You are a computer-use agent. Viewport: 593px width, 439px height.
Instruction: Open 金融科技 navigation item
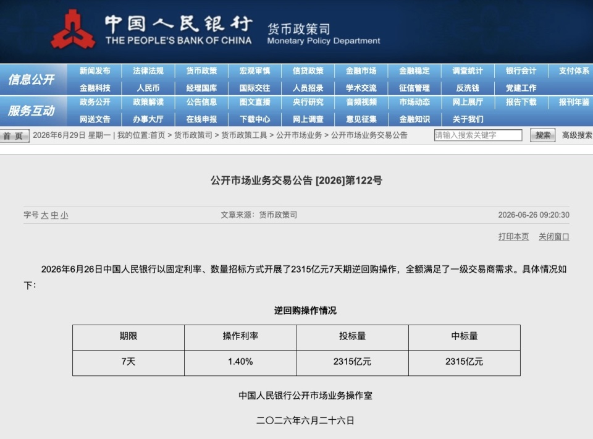(x=95, y=88)
